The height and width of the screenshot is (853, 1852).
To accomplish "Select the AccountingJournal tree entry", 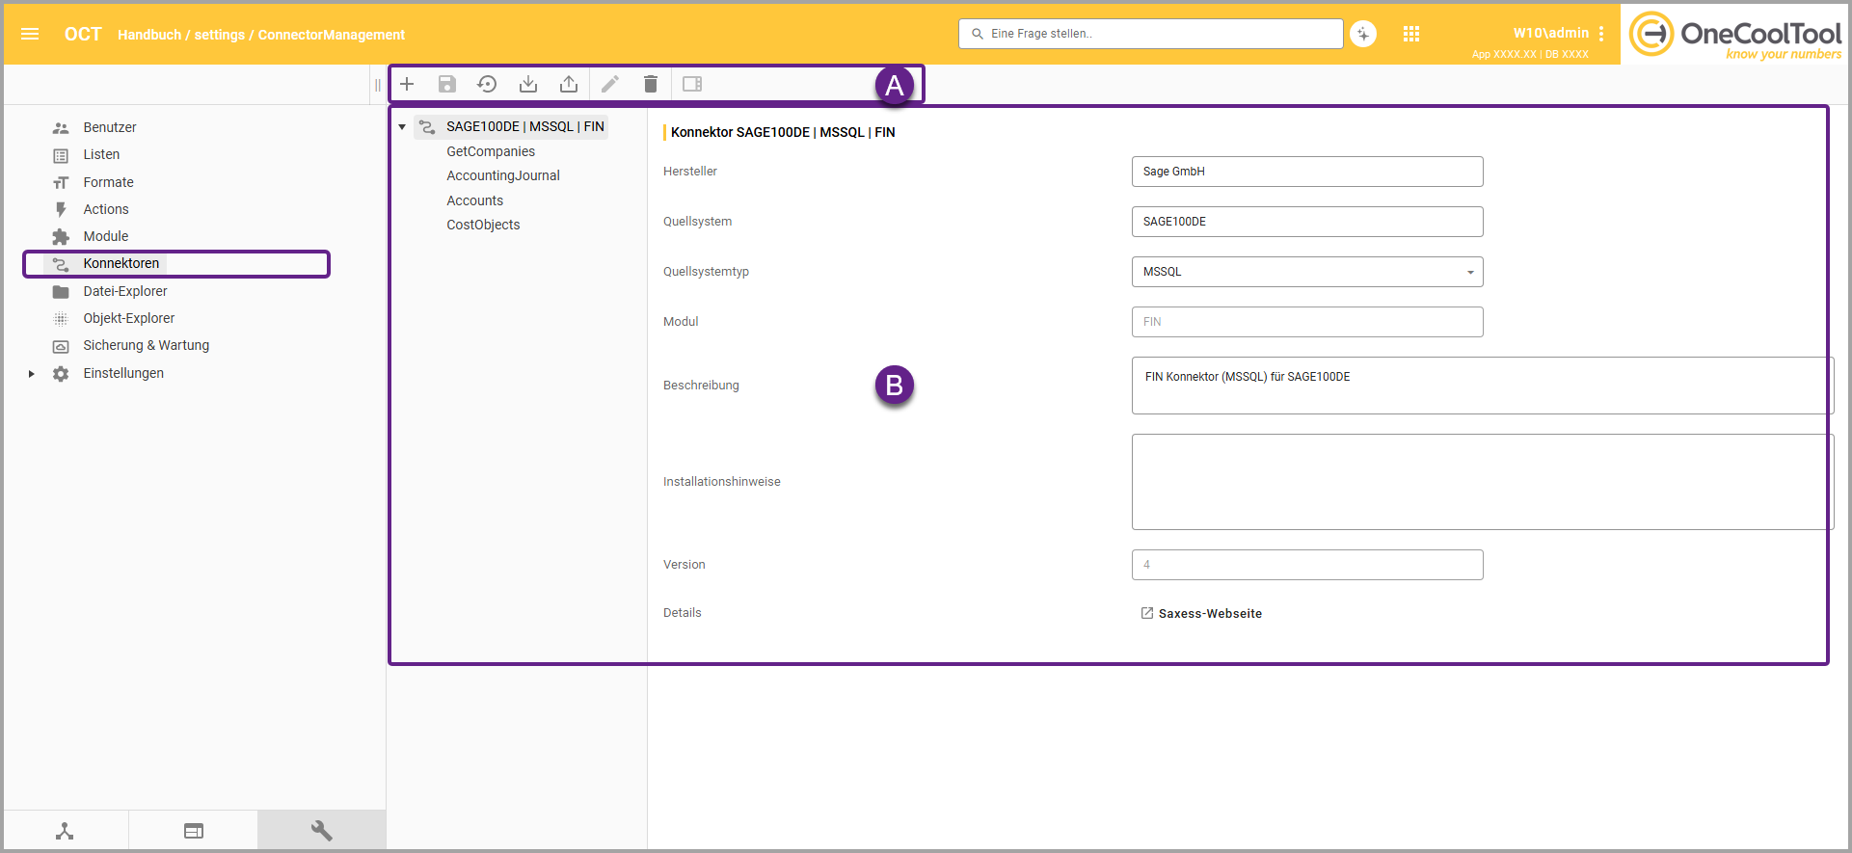I will click(x=503, y=175).
